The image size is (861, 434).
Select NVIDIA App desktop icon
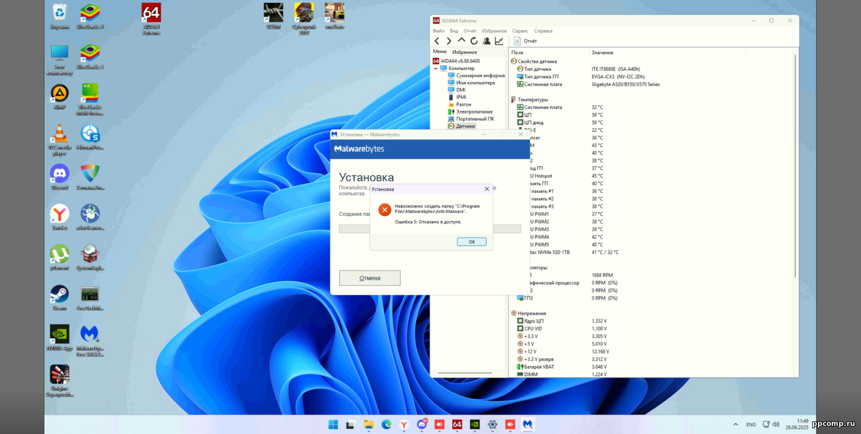[60, 338]
